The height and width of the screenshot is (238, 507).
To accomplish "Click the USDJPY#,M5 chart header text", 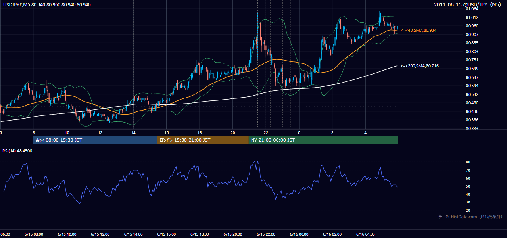I will click(x=46, y=5).
